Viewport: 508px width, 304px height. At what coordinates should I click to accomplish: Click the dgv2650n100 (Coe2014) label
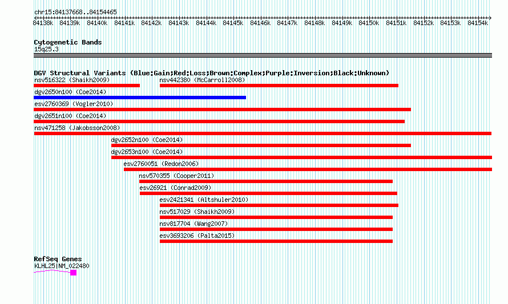coord(70,92)
